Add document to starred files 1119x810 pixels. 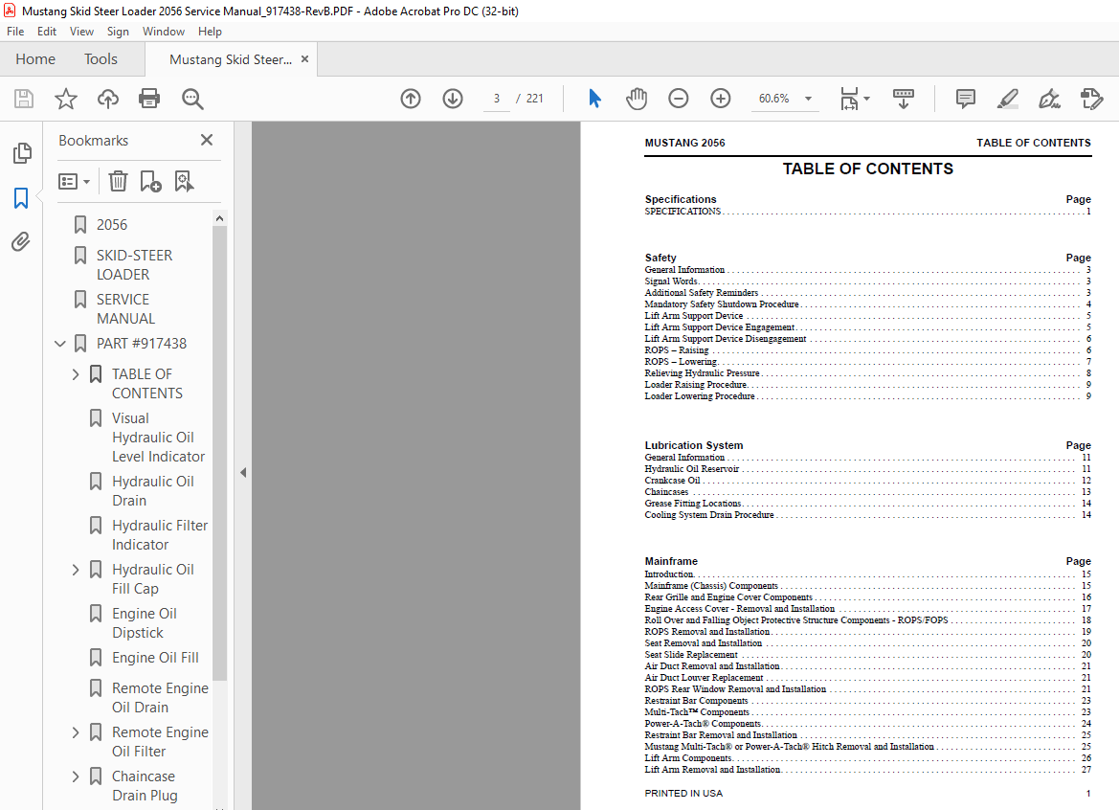(x=66, y=99)
